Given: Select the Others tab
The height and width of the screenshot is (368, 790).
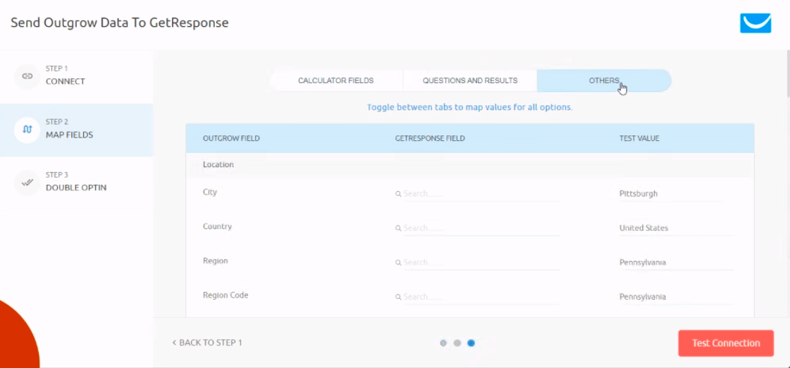Looking at the screenshot, I should click(x=604, y=80).
